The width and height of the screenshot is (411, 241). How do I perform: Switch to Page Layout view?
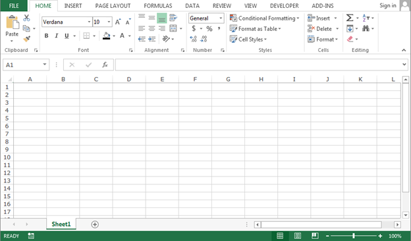298,236
